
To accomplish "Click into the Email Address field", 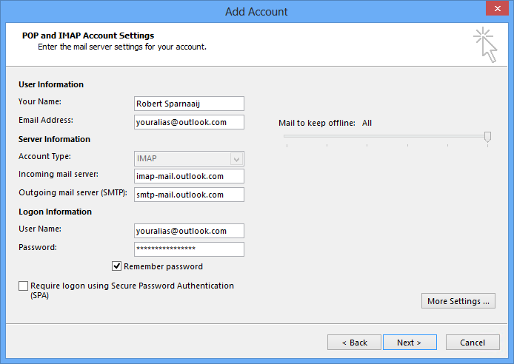I will point(189,122).
